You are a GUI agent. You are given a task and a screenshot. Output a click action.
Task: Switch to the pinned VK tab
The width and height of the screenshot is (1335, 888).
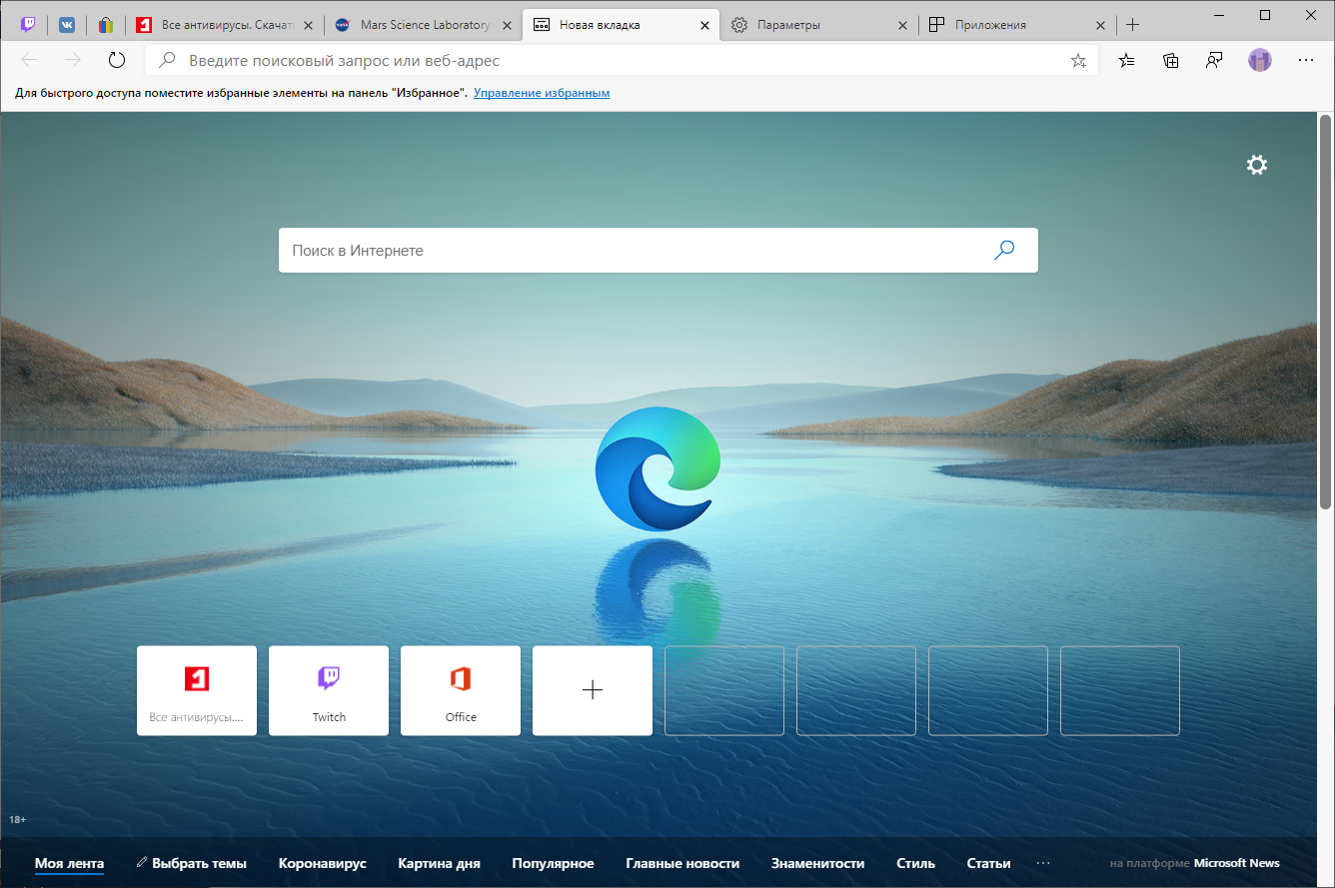pyautogui.click(x=67, y=25)
